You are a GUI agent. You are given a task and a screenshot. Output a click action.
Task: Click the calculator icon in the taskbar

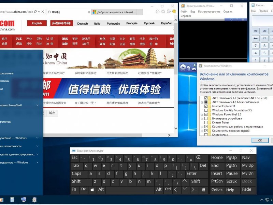[x=12, y=200]
